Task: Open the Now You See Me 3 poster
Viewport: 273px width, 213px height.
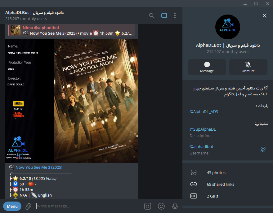Action: [x=96, y=101]
